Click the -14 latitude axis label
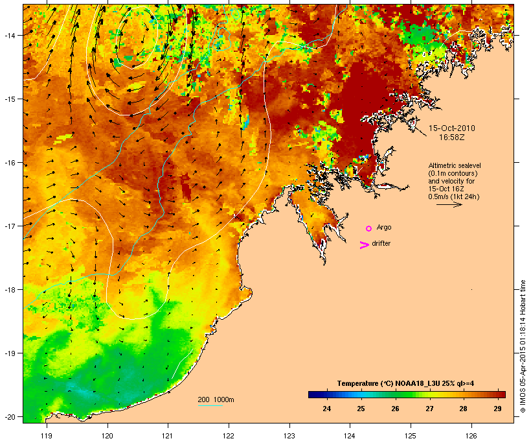Screen dimensions: 531x441 [9, 35]
